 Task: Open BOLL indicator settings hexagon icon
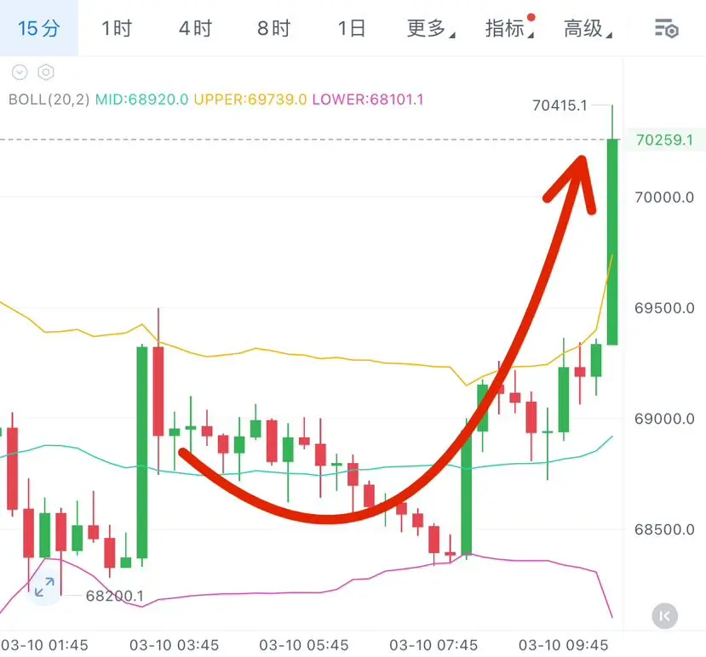[x=46, y=72]
